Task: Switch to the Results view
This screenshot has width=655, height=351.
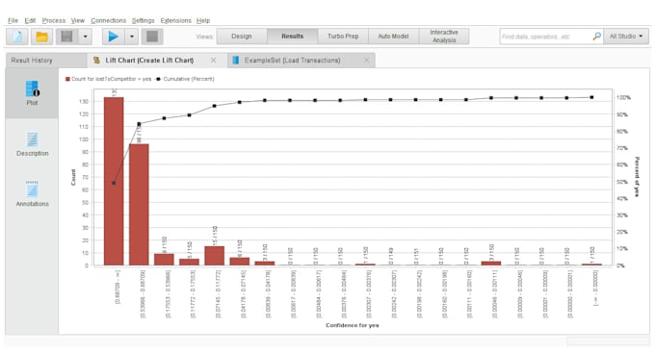Action: [293, 37]
